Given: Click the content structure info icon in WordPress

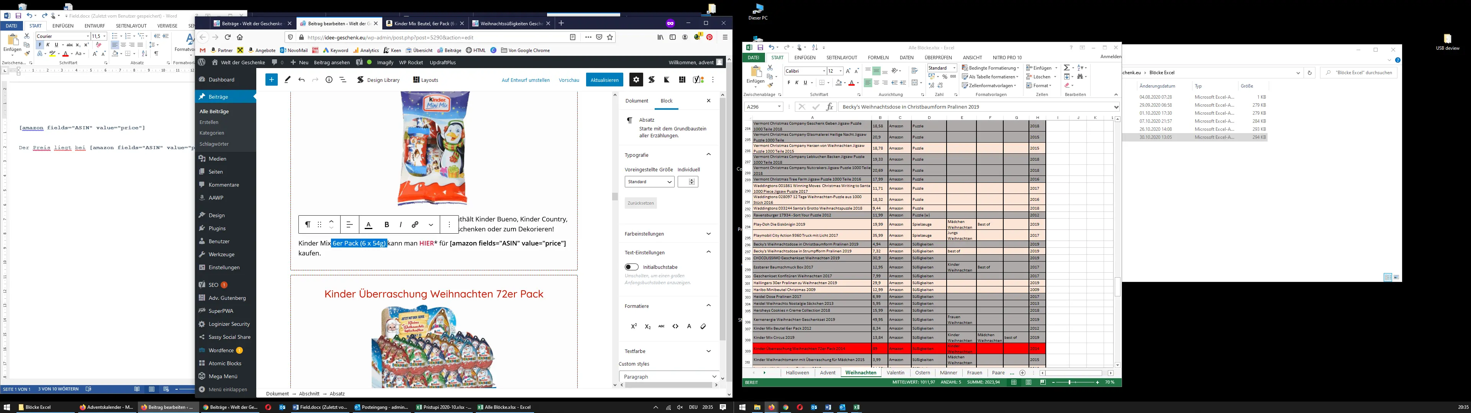Looking at the screenshot, I should tap(329, 80).
